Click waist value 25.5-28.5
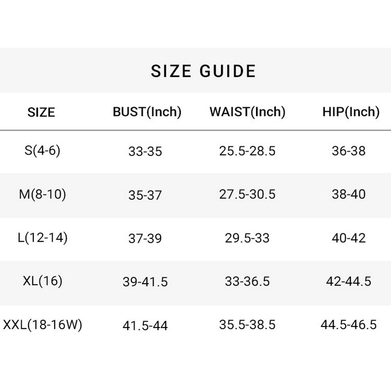 pyautogui.click(x=247, y=151)
